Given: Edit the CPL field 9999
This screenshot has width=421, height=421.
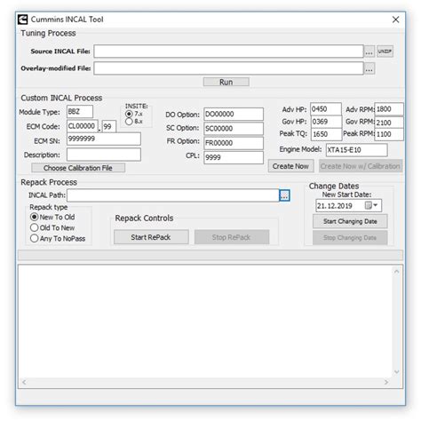Looking at the screenshot, I should pos(234,157).
